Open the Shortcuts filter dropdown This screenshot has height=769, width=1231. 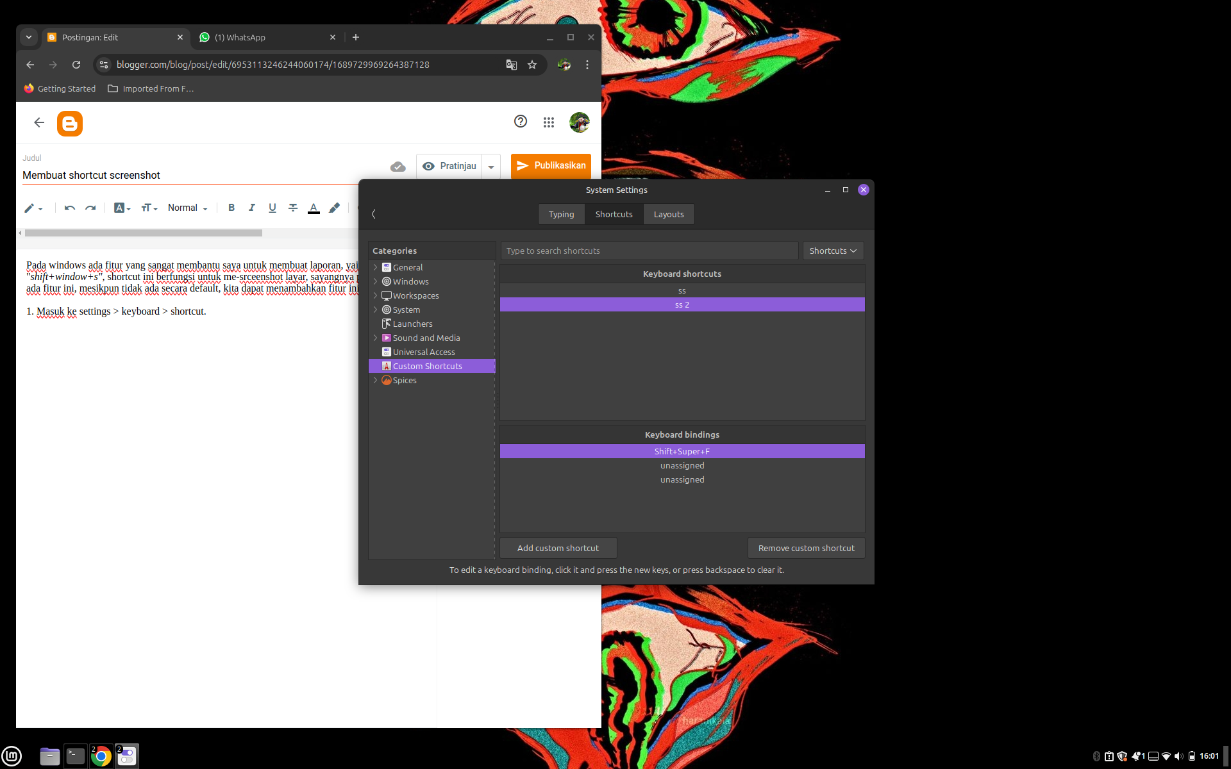pyautogui.click(x=833, y=251)
